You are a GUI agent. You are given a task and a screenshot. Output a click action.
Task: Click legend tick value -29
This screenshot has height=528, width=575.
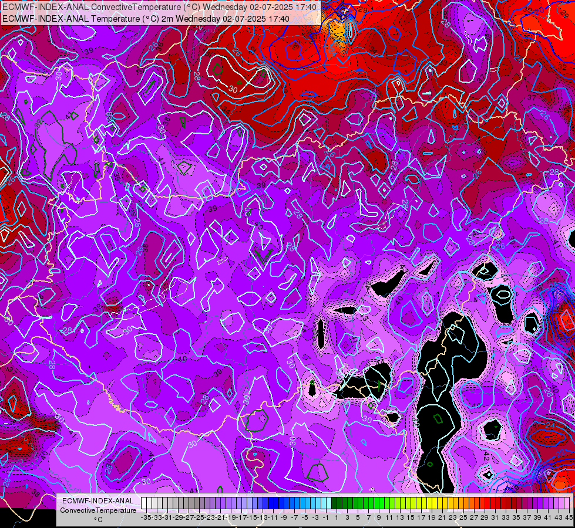pos(178,517)
